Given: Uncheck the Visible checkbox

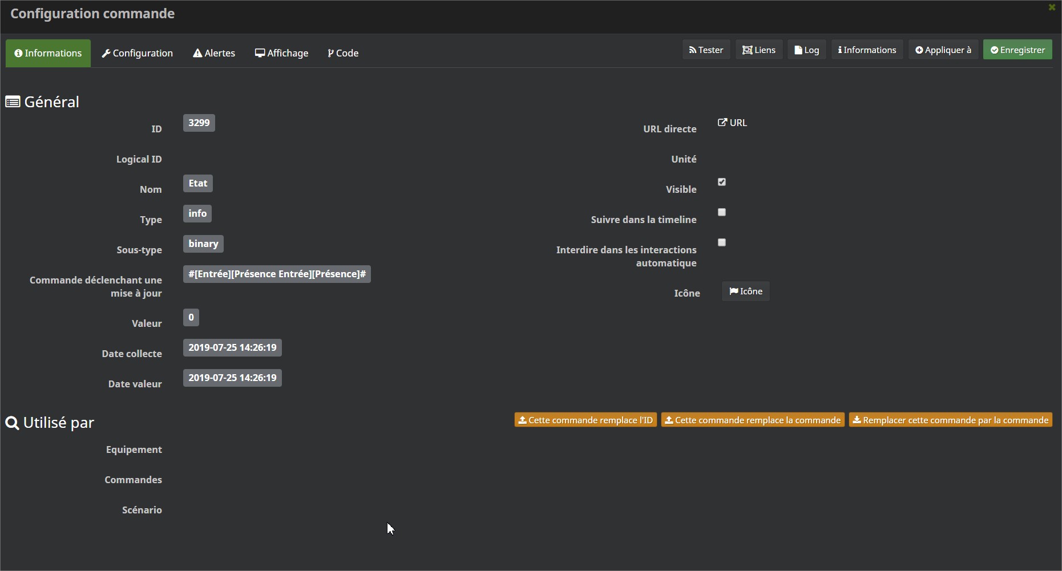Looking at the screenshot, I should (722, 182).
